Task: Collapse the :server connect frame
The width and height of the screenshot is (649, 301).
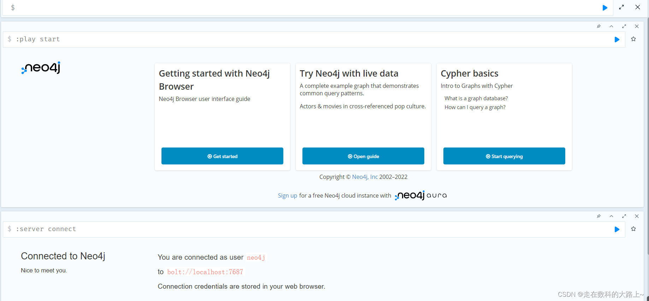Action: 611,216
